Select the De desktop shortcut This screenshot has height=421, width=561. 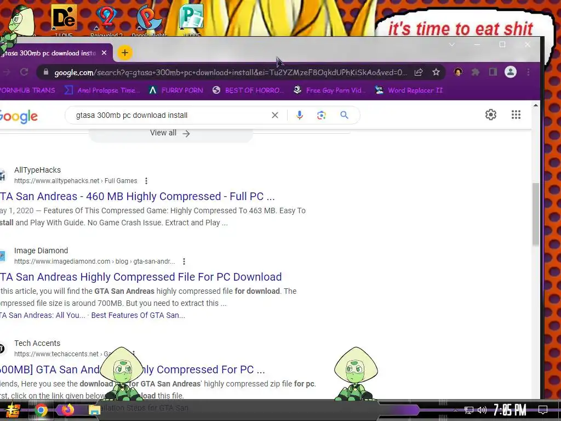pyautogui.click(x=64, y=20)
